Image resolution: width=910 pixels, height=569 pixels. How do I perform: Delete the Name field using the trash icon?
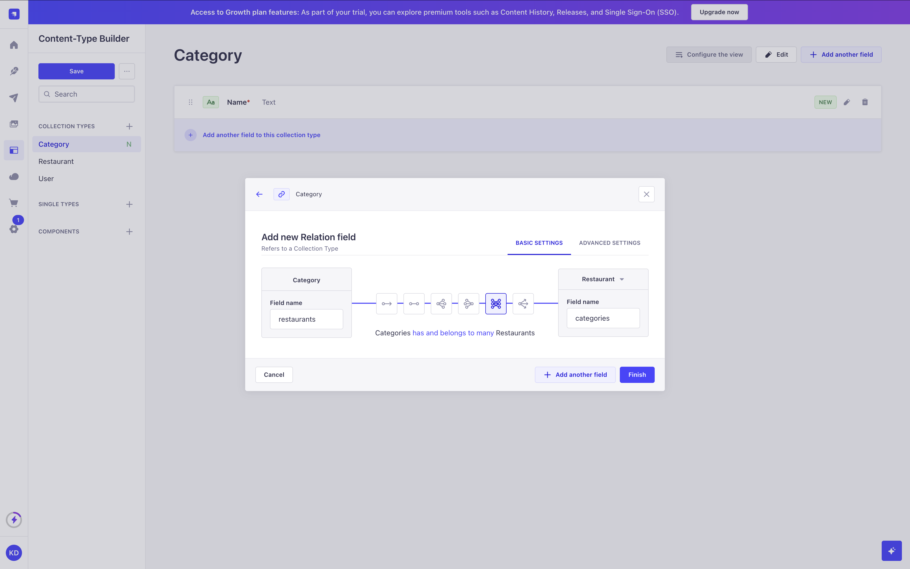click(865, 102)
